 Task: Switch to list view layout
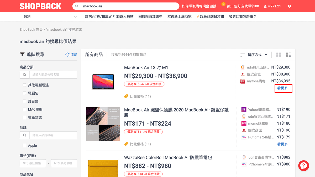click(x=288, y=55)
